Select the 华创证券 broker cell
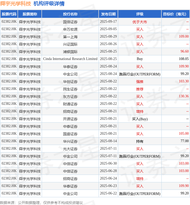This screenshot has width=190, height=205. click(x=70, y=81)
